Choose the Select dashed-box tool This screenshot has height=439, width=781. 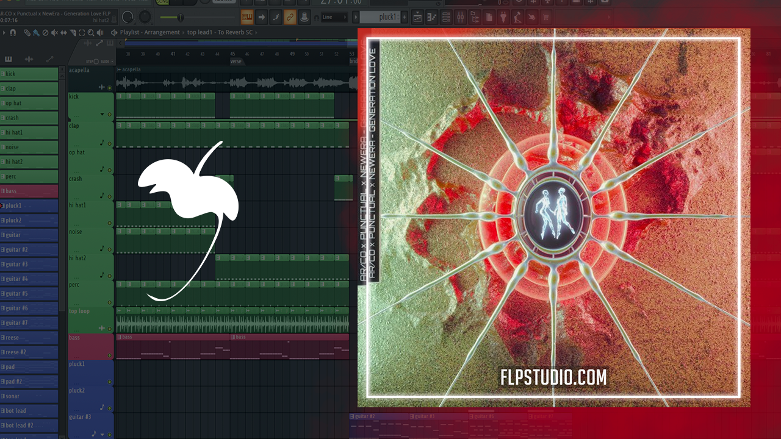[82, 33]
